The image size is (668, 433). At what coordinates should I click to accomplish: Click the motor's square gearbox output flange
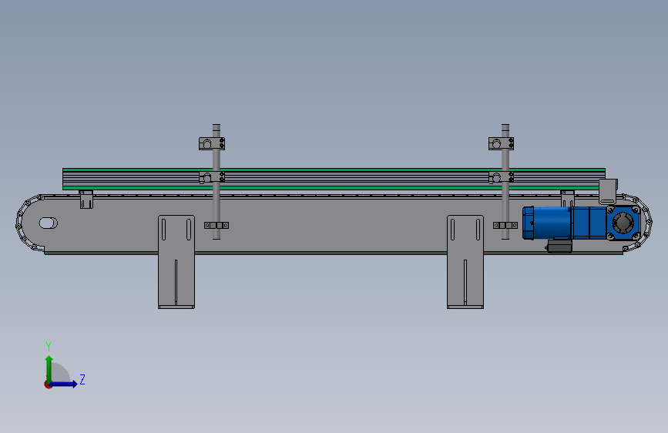click(623, 223)
